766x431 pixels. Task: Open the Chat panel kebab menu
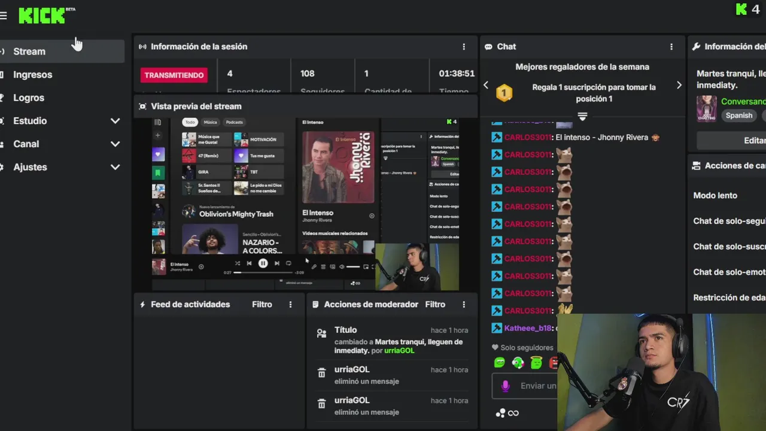coord(671,47)
